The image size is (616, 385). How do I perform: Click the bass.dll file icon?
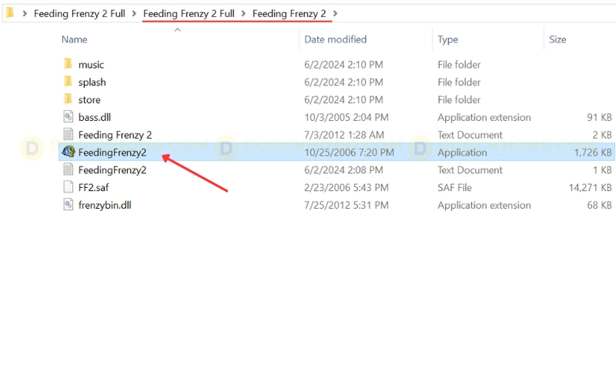(69, 117)
